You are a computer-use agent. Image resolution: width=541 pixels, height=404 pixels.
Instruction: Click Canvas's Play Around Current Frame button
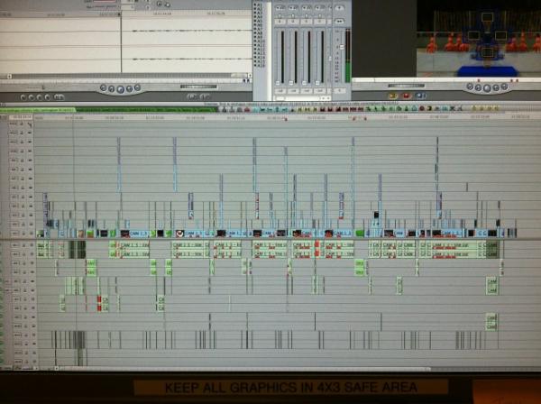[496, 88]
